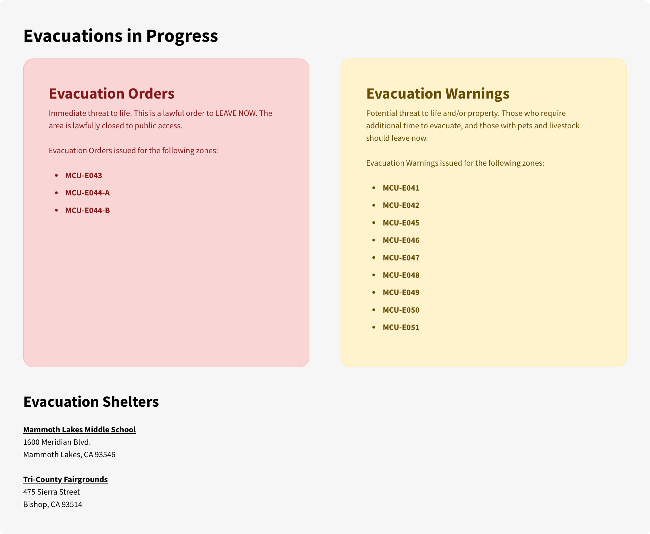Open Mammoth Lakes Middle School link
Image resolution: width=650 pixels, height=534 pixels.
coord(80,430)
